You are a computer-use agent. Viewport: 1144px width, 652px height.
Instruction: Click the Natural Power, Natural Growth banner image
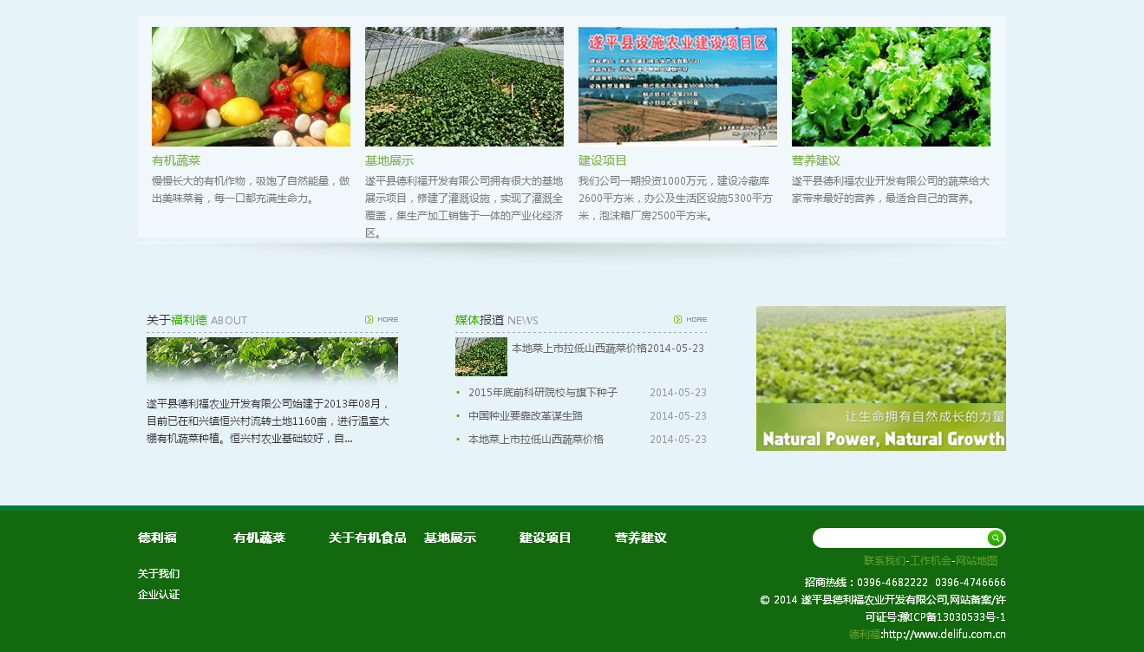coord(881,378)
